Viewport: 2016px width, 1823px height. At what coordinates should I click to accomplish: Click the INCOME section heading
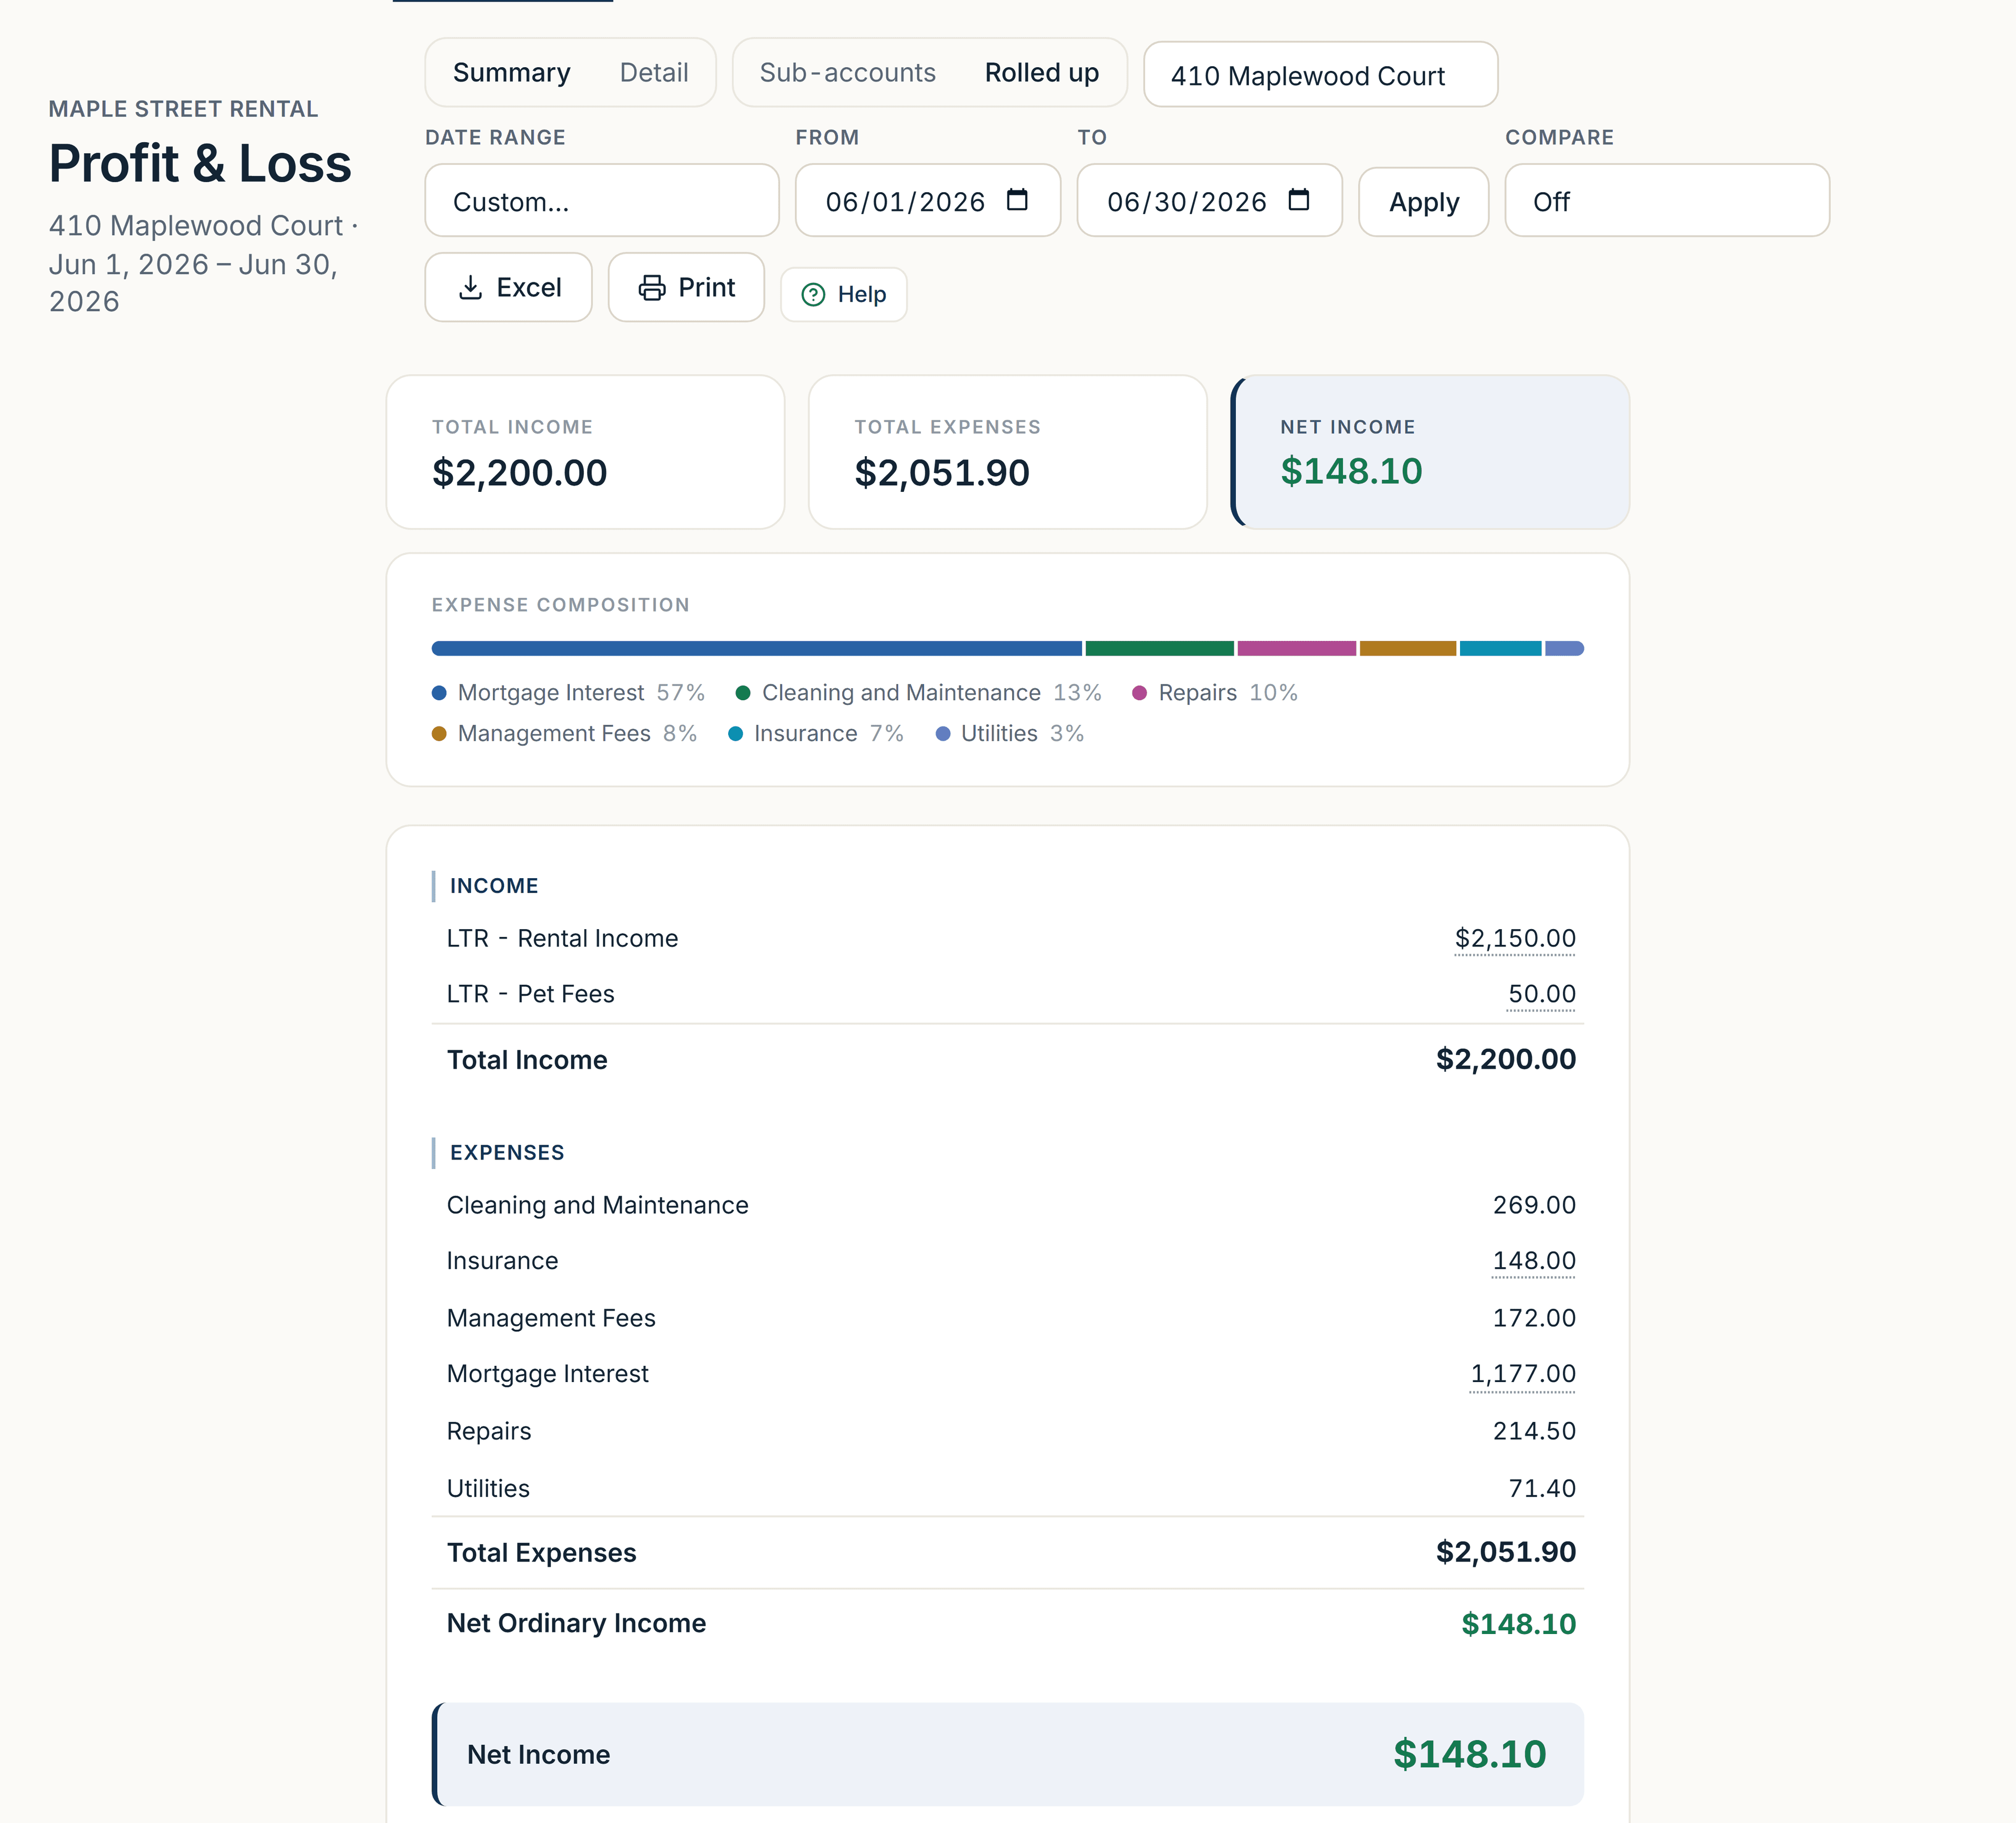coord(494,886)
